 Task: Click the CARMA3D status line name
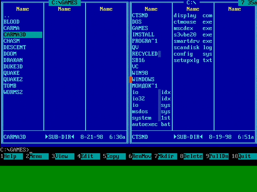(x=14, y=137)
